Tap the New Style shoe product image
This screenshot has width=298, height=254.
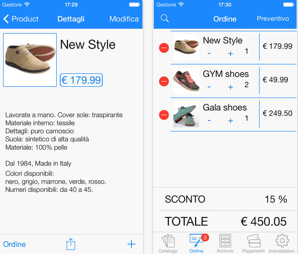[30, 60]
